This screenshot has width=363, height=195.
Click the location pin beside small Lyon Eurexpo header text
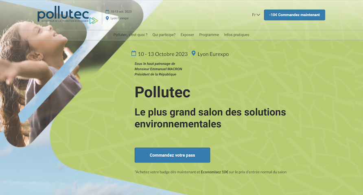click(107, 18)
